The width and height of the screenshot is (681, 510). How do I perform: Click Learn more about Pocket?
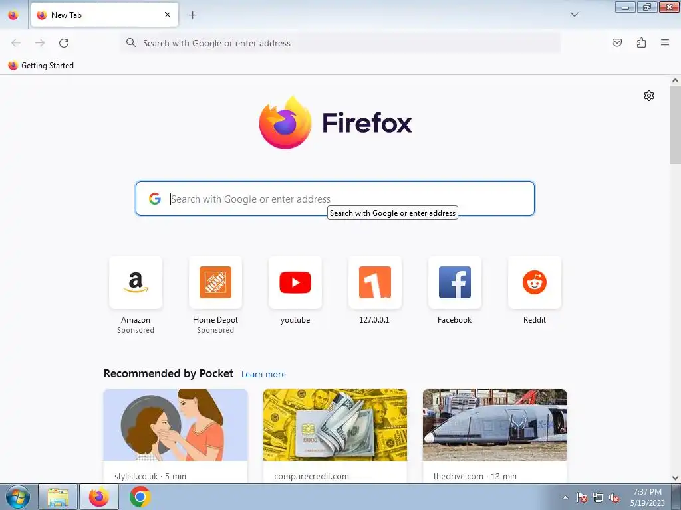(263, 375)
